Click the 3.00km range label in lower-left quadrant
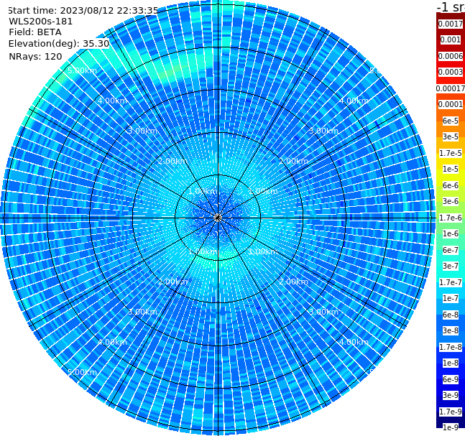 [142, 312]
